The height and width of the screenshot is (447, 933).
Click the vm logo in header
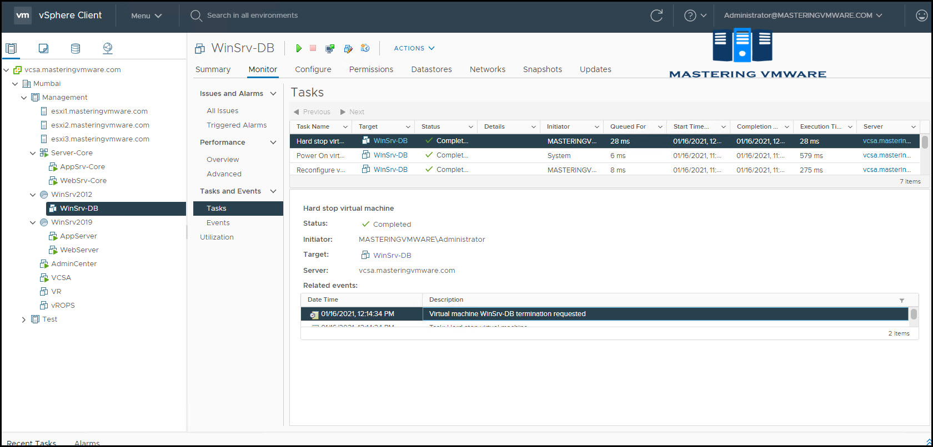point(23,16)
